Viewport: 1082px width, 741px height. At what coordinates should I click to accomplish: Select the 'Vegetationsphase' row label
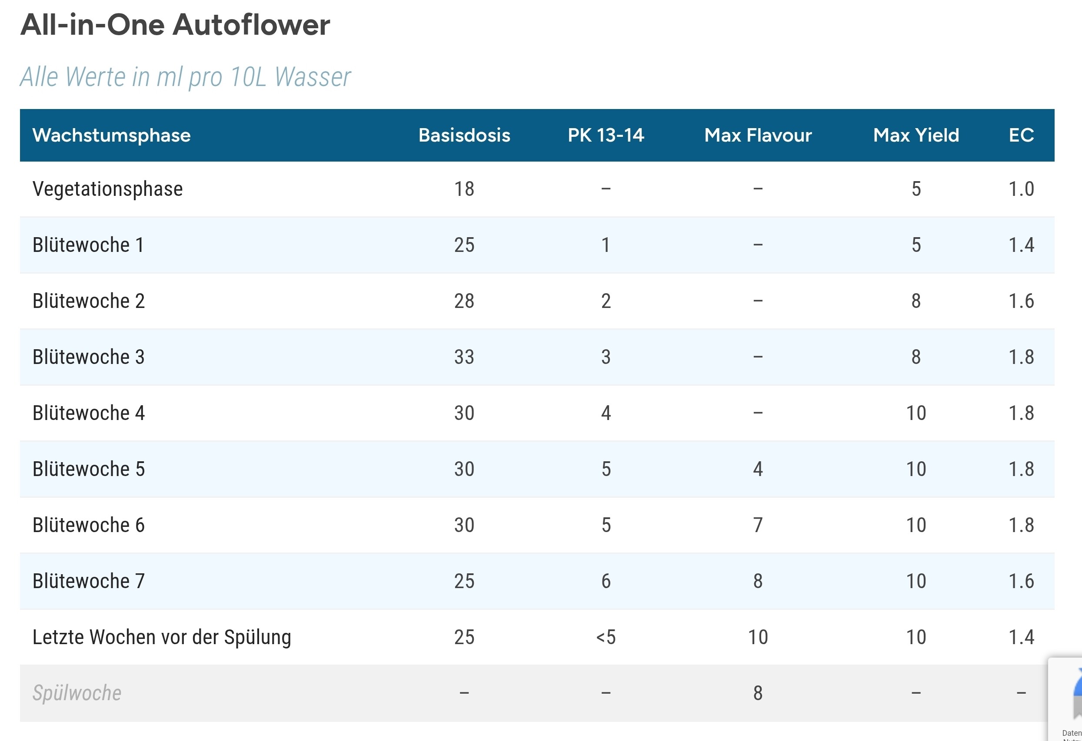[x=107, y=189]
